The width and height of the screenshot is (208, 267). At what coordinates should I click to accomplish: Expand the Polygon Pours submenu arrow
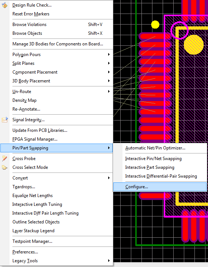click(109, 55)
